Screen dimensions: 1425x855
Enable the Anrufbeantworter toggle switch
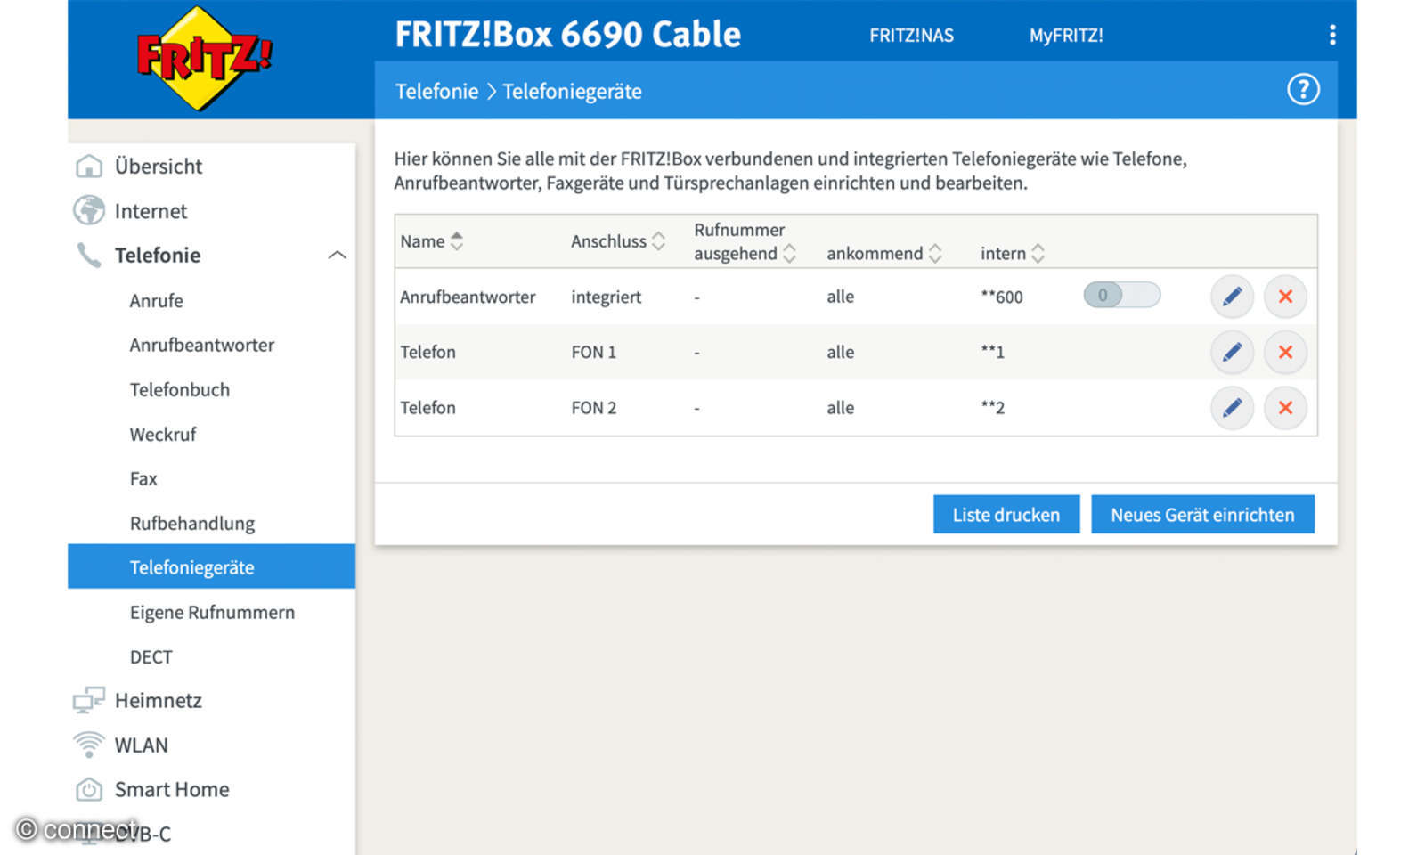pos(1121,295)
